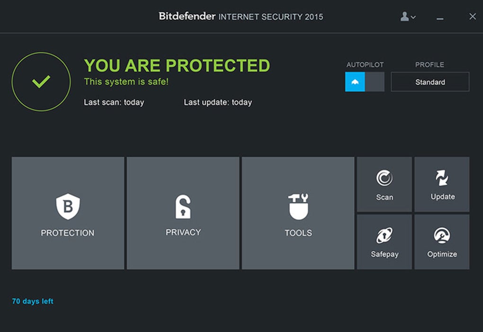Launch Safepay via its planet icon
This screenshot has height=332, width=483.
(x=385, y=235)
